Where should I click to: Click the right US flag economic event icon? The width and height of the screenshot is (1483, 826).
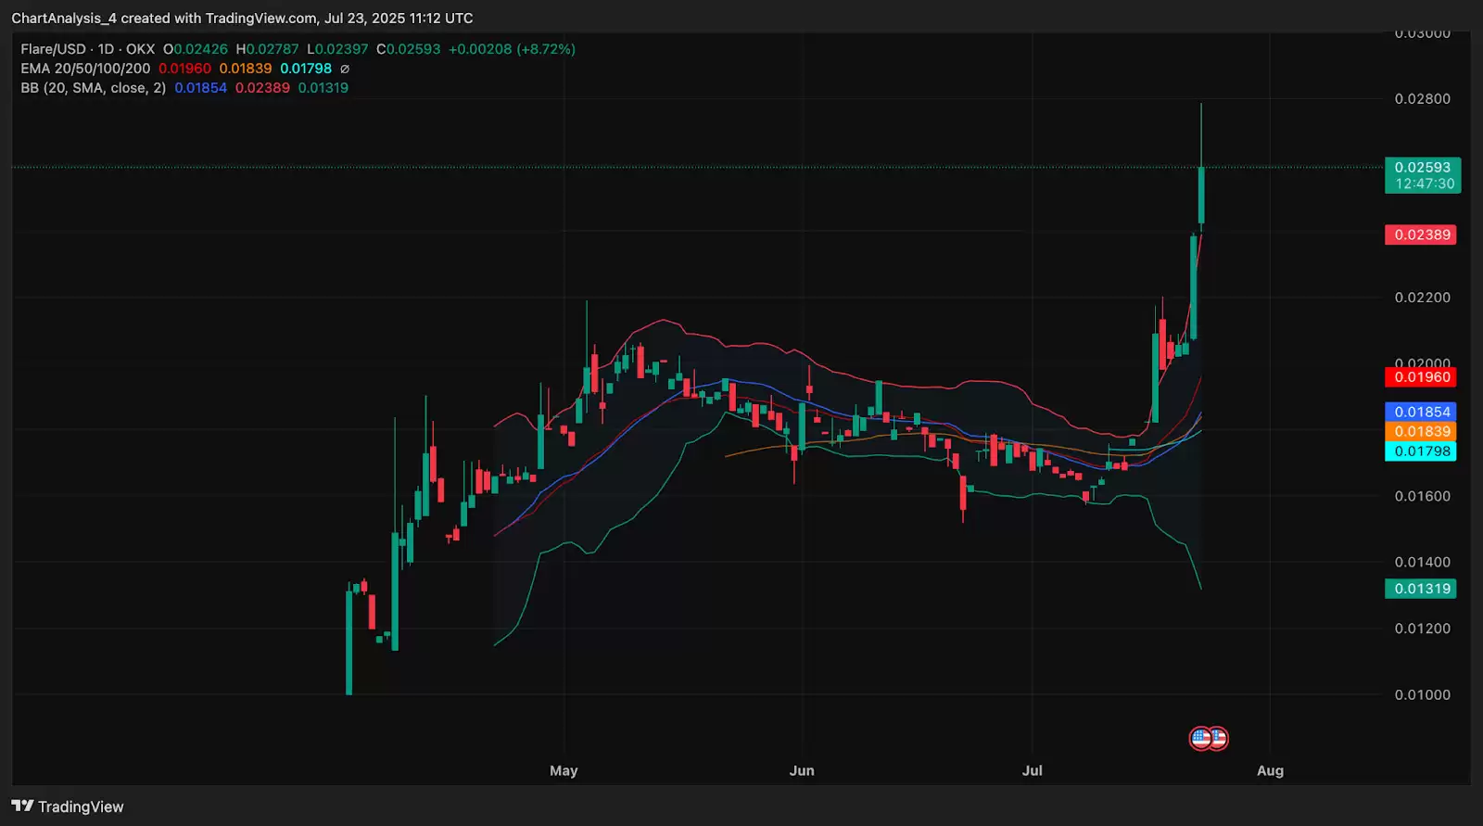(x=1218, y=739)
